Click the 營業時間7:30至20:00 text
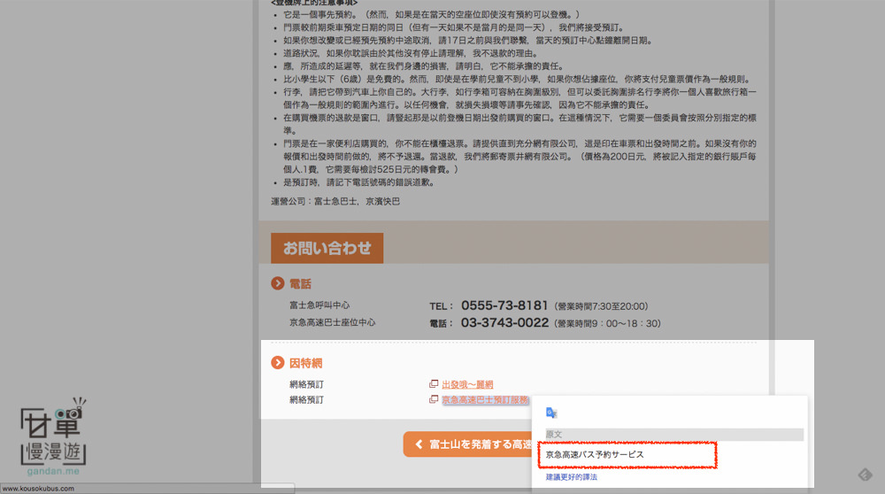Image resolution: width=885 pixels, height=494 pixels. point(601,306)
